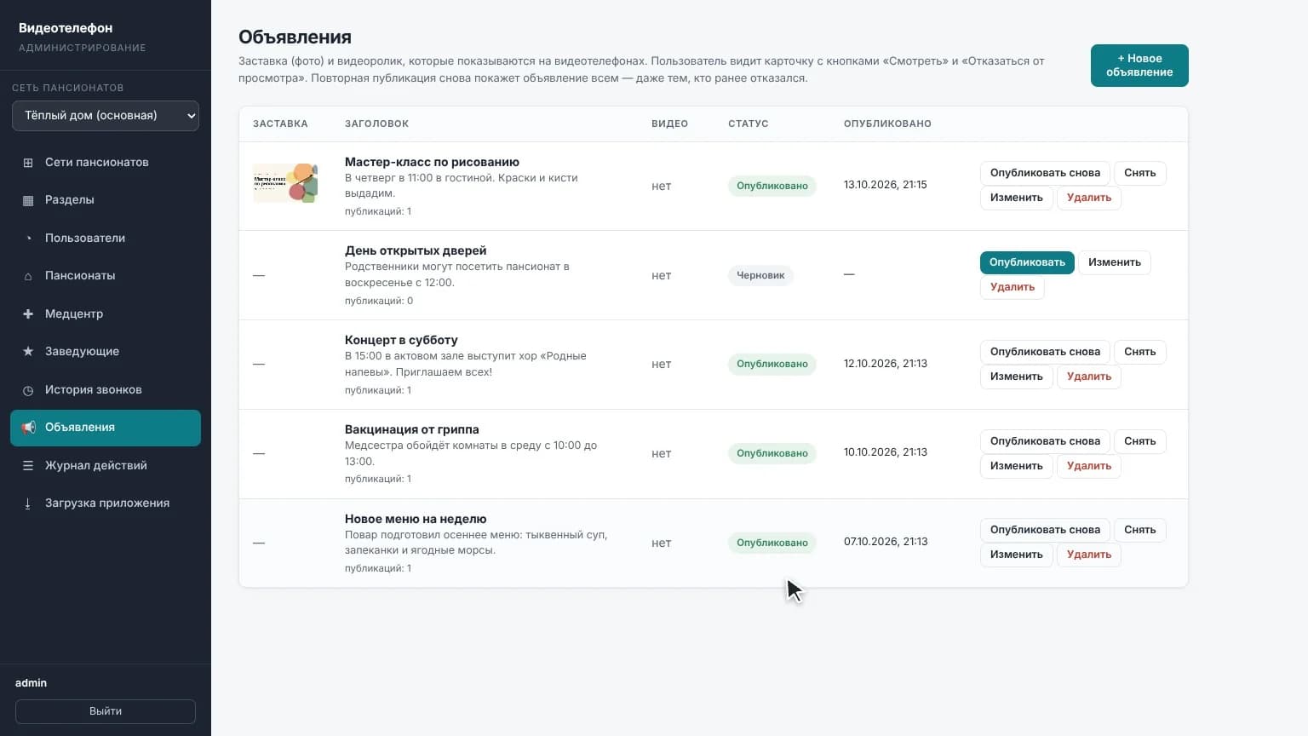The image size is (1308, 736).
Task: Unpublish Концерт в субботу with Снять
Action: [x=1139, y=352]
